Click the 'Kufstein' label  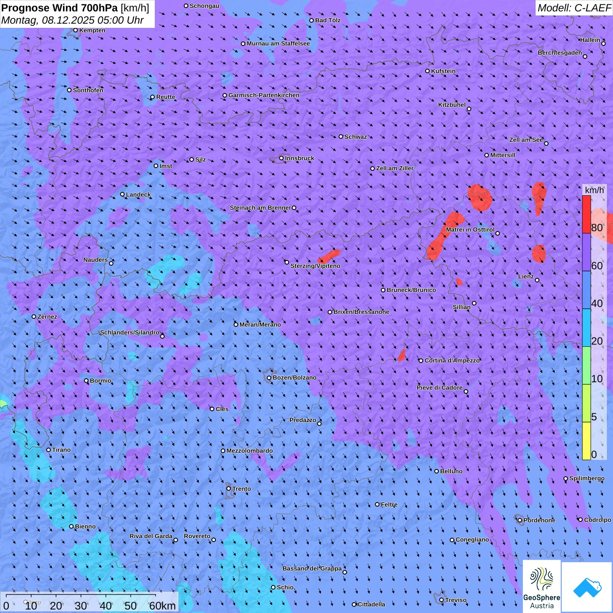point(443,71)
